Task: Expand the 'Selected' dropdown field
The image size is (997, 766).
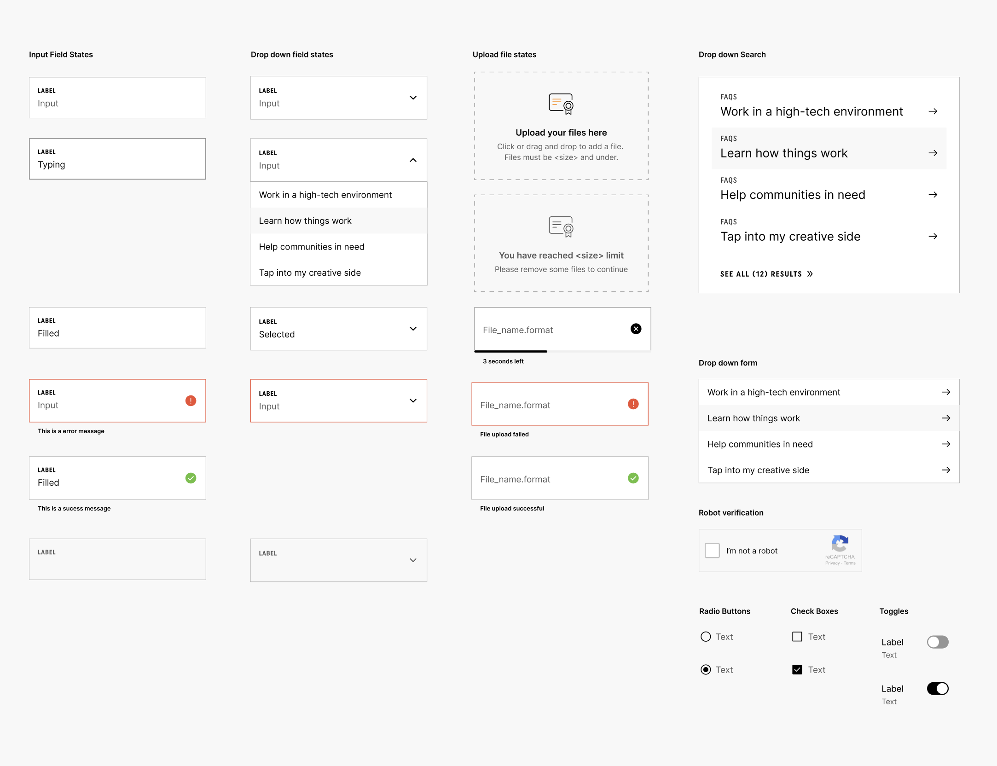Action: pyautogui.click(x=413, y=329)
